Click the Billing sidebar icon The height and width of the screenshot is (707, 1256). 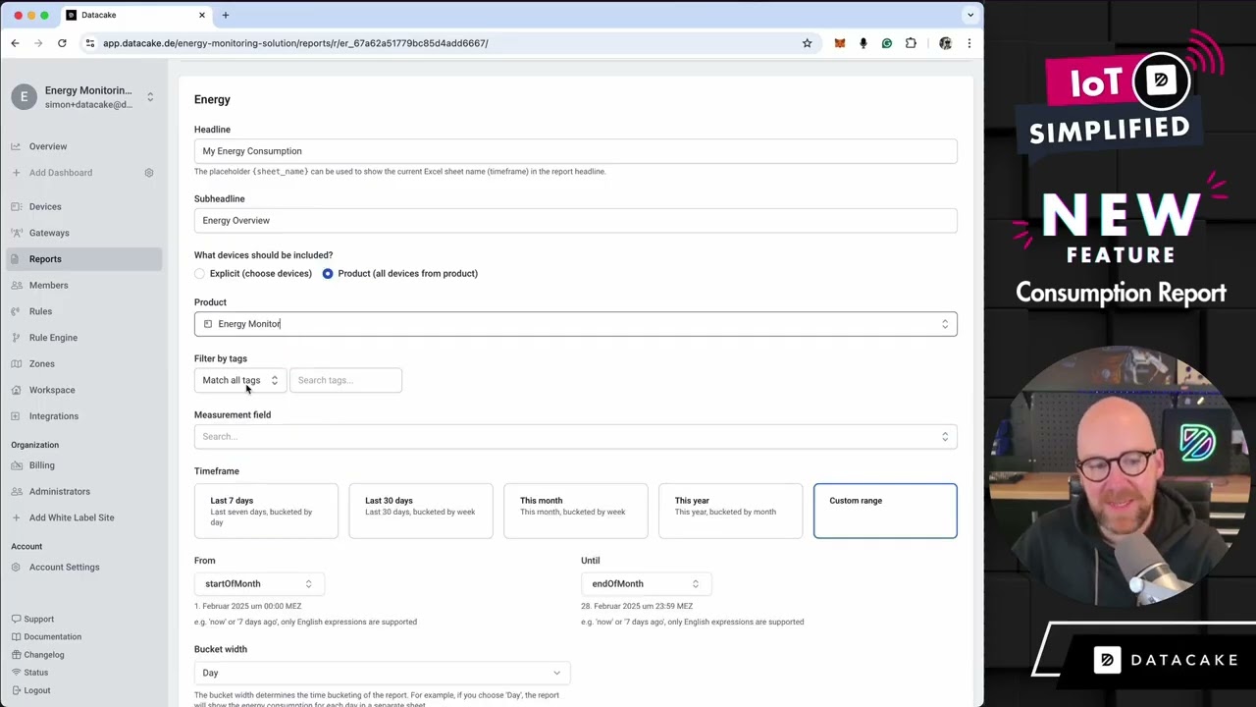pos(16,465)
